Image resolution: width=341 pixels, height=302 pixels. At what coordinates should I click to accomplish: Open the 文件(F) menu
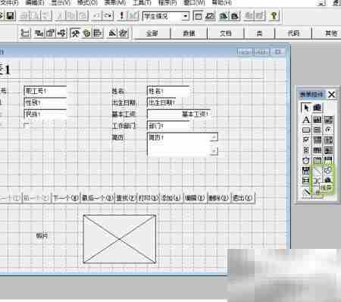point(10,3)
